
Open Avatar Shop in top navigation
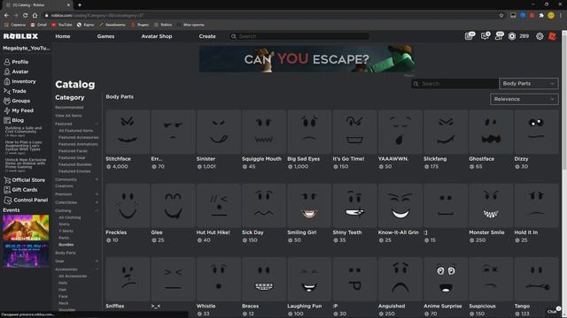tap(157, 36)
